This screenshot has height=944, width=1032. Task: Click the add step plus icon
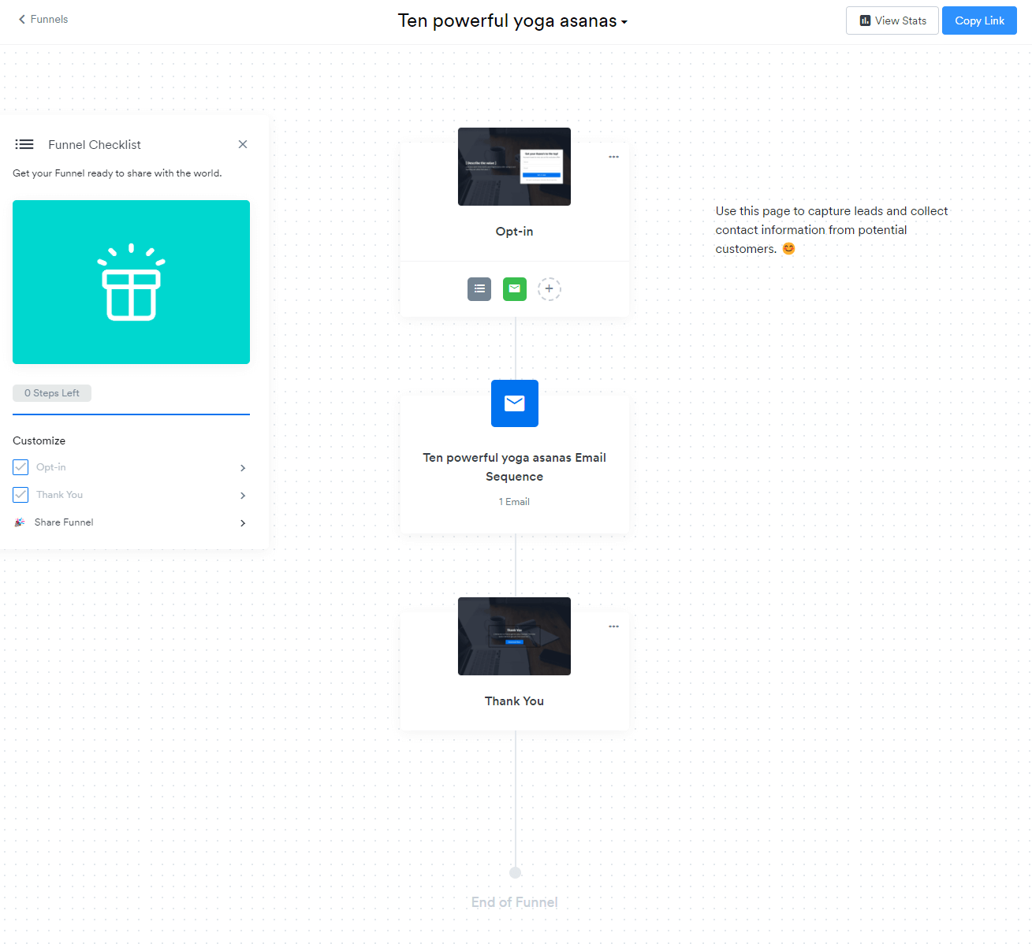(550, 289)
